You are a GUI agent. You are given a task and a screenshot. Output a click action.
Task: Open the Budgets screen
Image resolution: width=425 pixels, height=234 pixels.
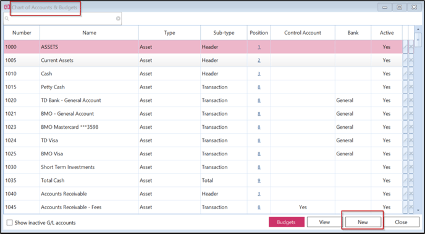click(287, 222)
